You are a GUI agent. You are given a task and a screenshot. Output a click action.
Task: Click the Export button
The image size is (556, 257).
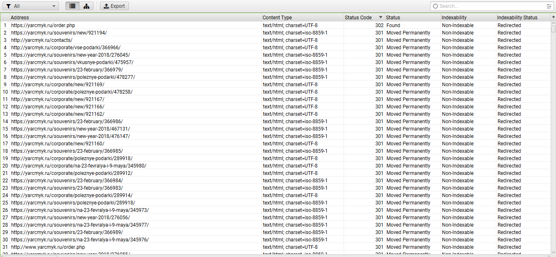point(114,6)
